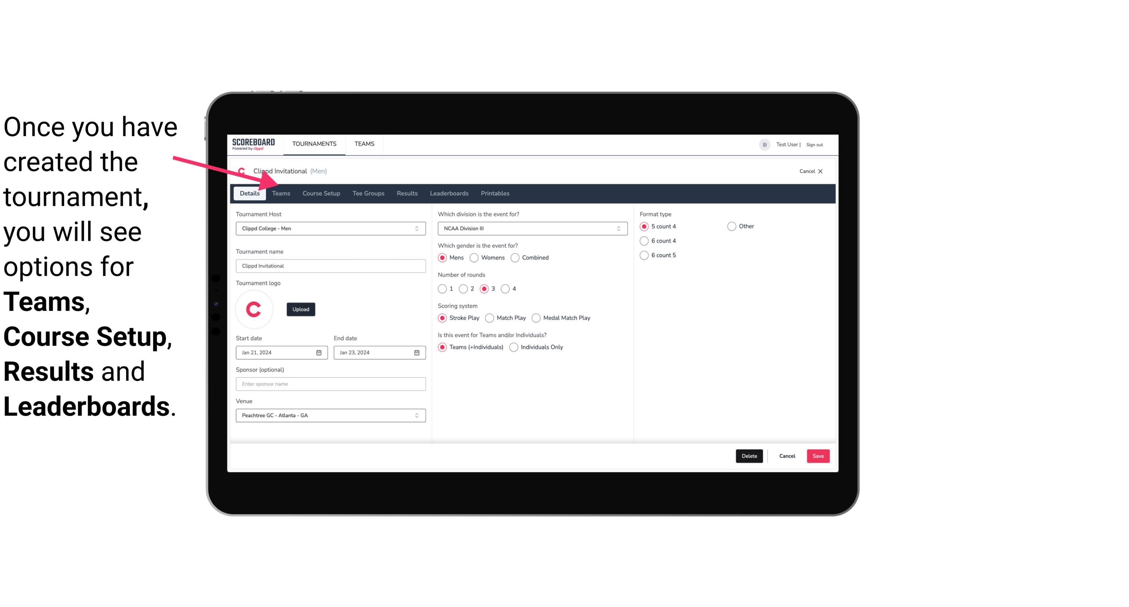Switch to the Course Setup tab
Image resolution: width=1129 pixels, height=607 pixels.
[x=321, y=193]
